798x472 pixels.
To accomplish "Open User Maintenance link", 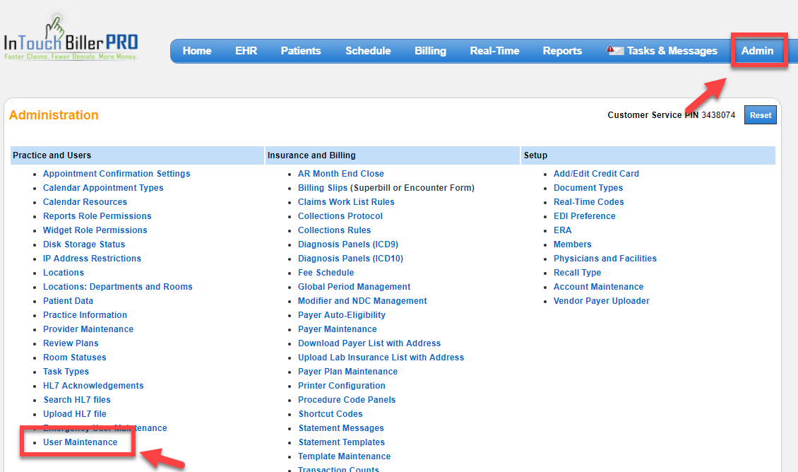I will pyautogui.click(x=80, y=442).
